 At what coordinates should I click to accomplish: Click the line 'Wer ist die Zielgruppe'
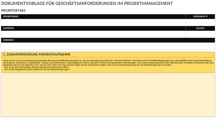pyautogui.click(x=36, y=70)
